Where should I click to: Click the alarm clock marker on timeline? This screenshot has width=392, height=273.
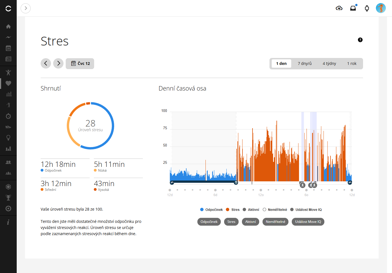point(236,182)
